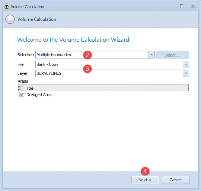Uncheck the Dredged Area checkbox
Screen dimensions: 201x191
click(22, 95)
